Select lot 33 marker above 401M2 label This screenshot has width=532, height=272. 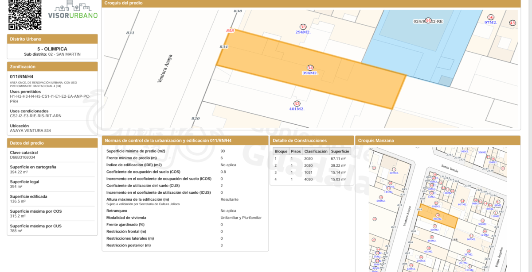297,103
